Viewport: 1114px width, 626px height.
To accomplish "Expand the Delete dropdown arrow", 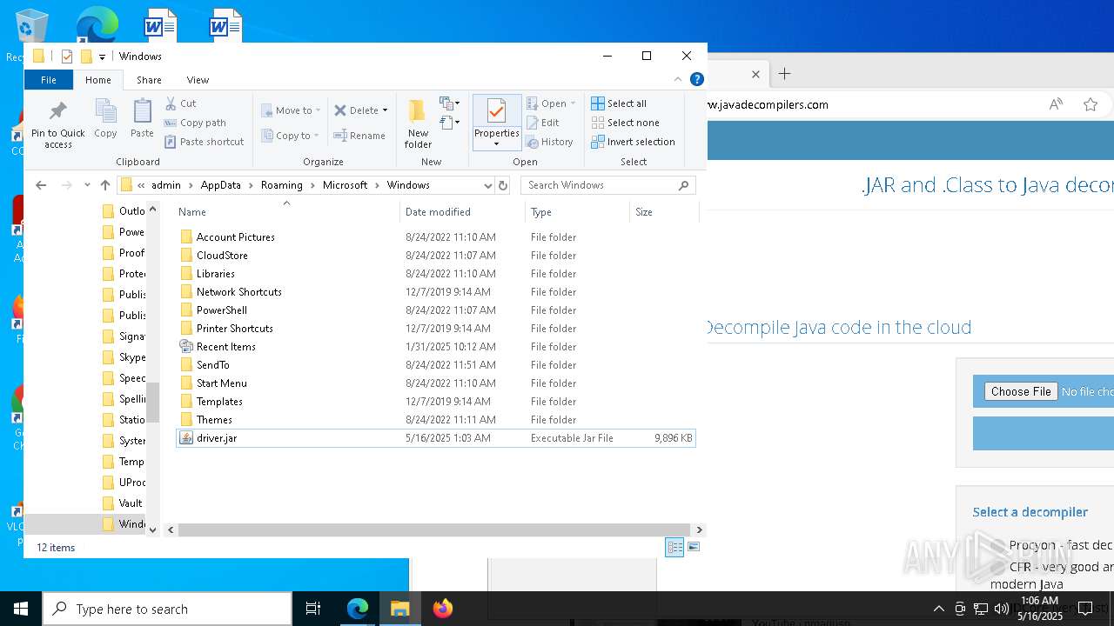I will click(x=385, y=110).
